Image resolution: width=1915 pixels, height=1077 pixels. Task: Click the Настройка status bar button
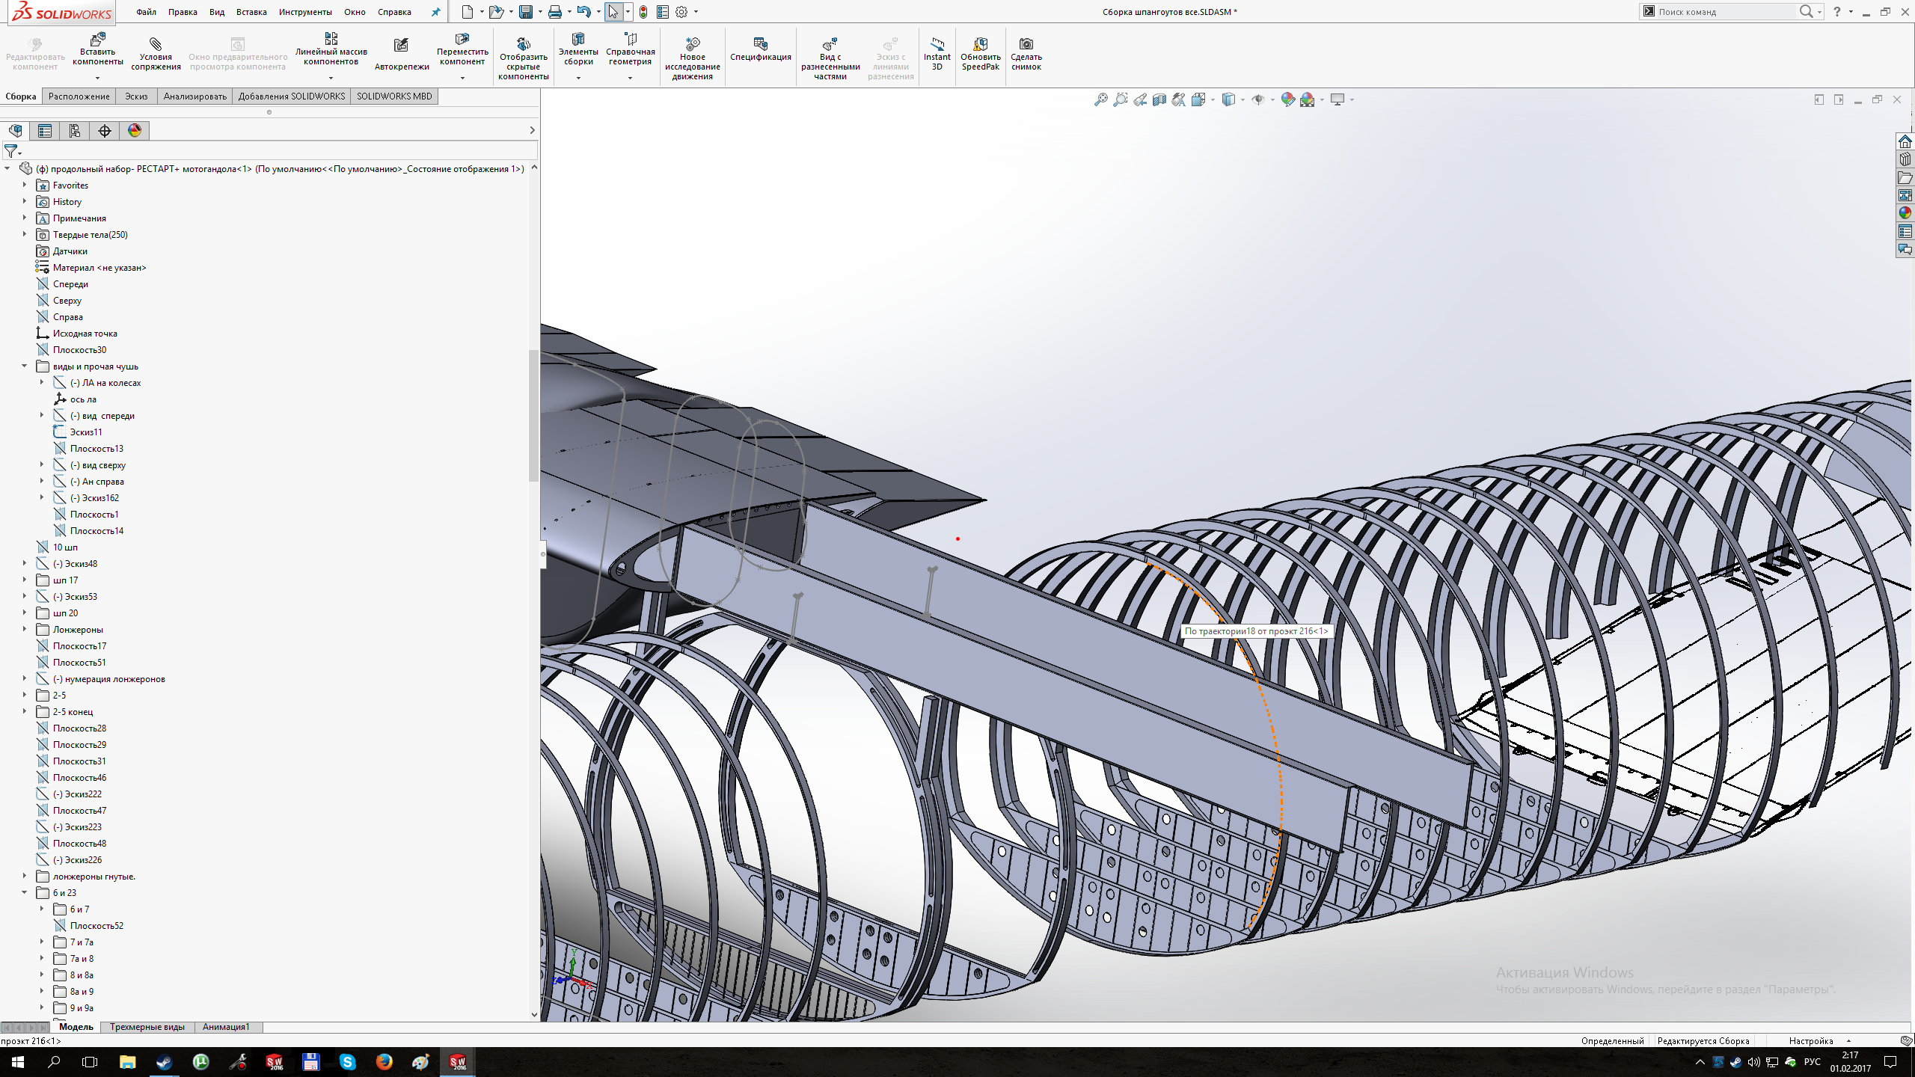tap(1810, 1040)
